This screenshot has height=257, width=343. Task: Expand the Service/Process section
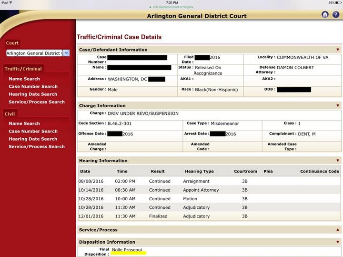click(338, 230)
